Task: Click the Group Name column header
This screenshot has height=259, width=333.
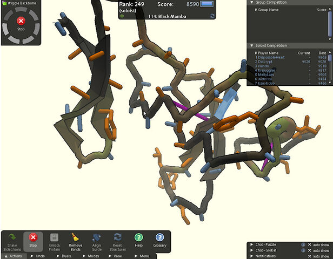Action: click(x=268, y=10)
